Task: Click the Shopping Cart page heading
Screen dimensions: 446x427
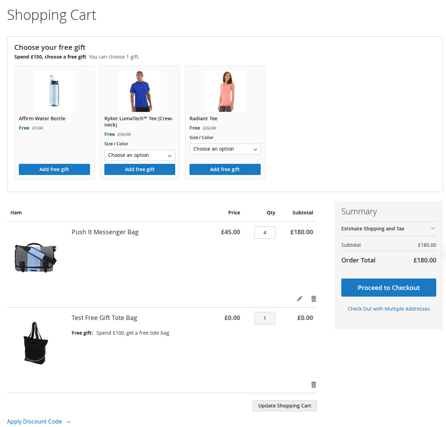Action: tap(52, 15)
